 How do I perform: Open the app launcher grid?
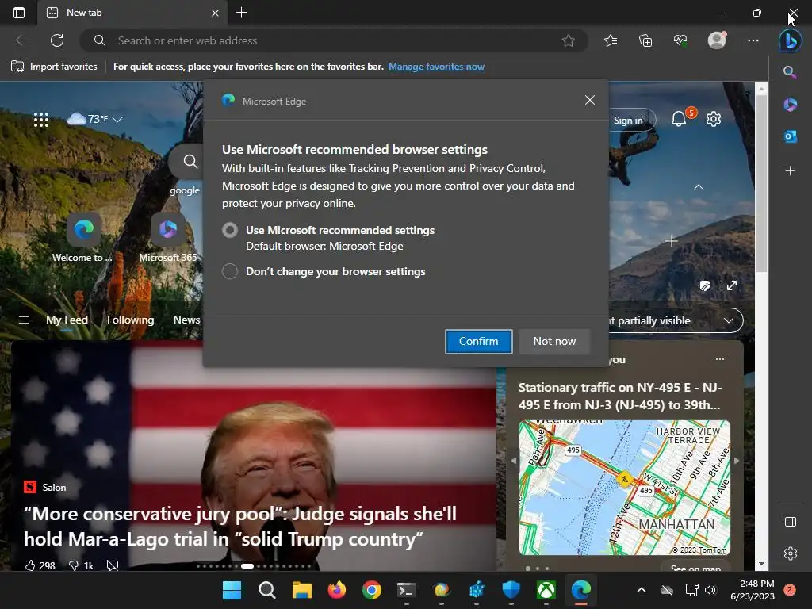point(41,120)
